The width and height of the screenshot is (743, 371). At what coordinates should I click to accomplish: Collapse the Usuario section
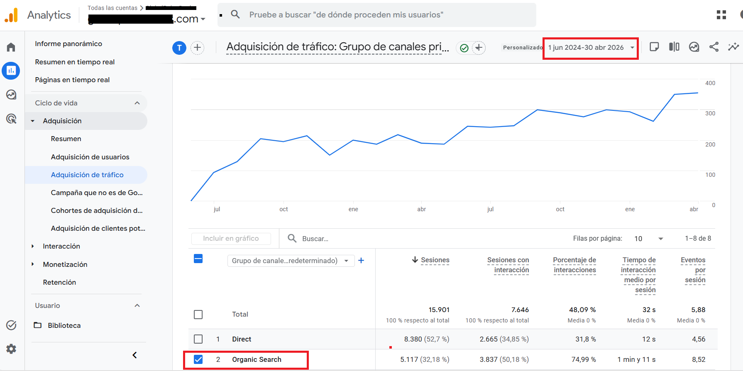click(x=137, y=305)
